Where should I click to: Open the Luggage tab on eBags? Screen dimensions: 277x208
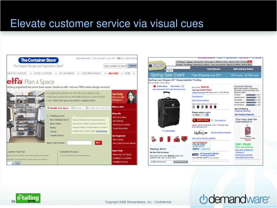pyautogui.click(x=189, y=62)
